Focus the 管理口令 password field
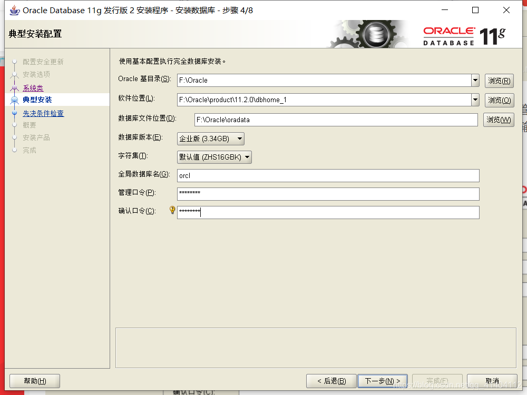 (328, 194)
